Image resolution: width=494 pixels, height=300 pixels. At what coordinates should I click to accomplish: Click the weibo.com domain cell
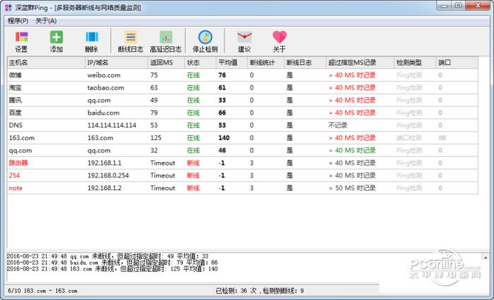[104, 75]
